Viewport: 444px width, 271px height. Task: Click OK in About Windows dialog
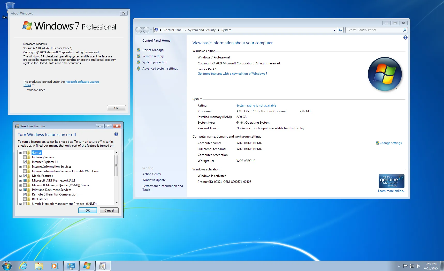pyautogui.click(x=116, y=108)
